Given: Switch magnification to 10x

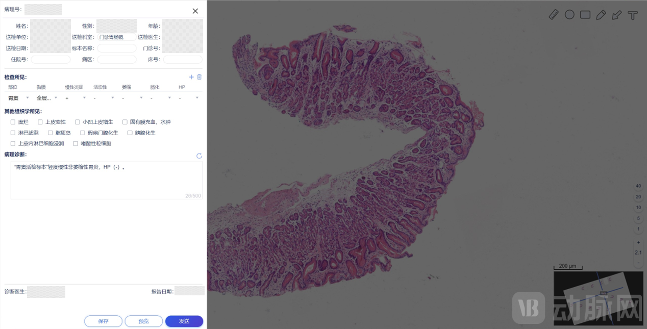Looking at the screenshot, I should pos(638,208).
